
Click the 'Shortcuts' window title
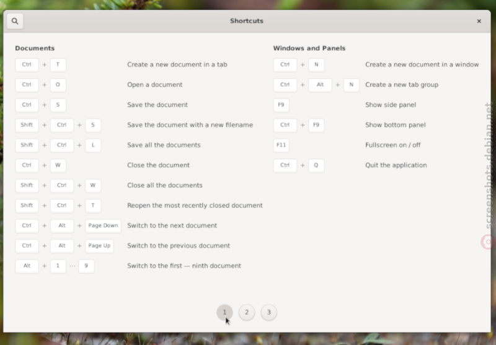[x=247, y=21]
